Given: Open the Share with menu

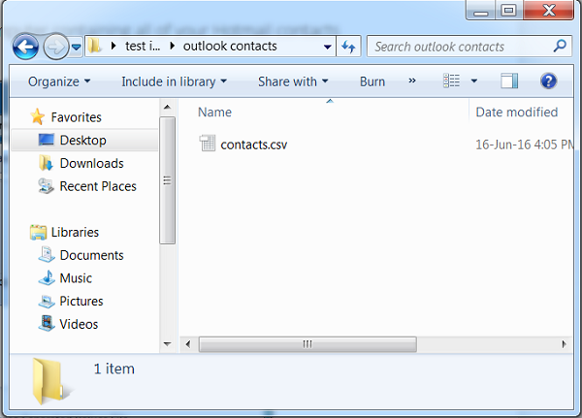Looking at the screenshot, I should 293,81.
